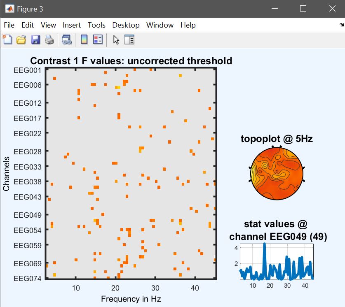The height and width of the screenshot is (307, 345).
Task: Click the Open File folder icon
Action: point(21,40)
